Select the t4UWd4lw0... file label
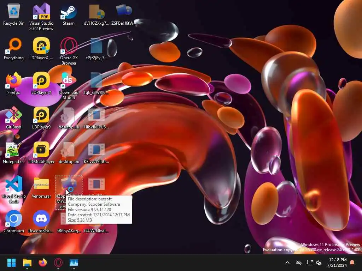The width and height of the screenshot is (362, 271). pos(96,231)
